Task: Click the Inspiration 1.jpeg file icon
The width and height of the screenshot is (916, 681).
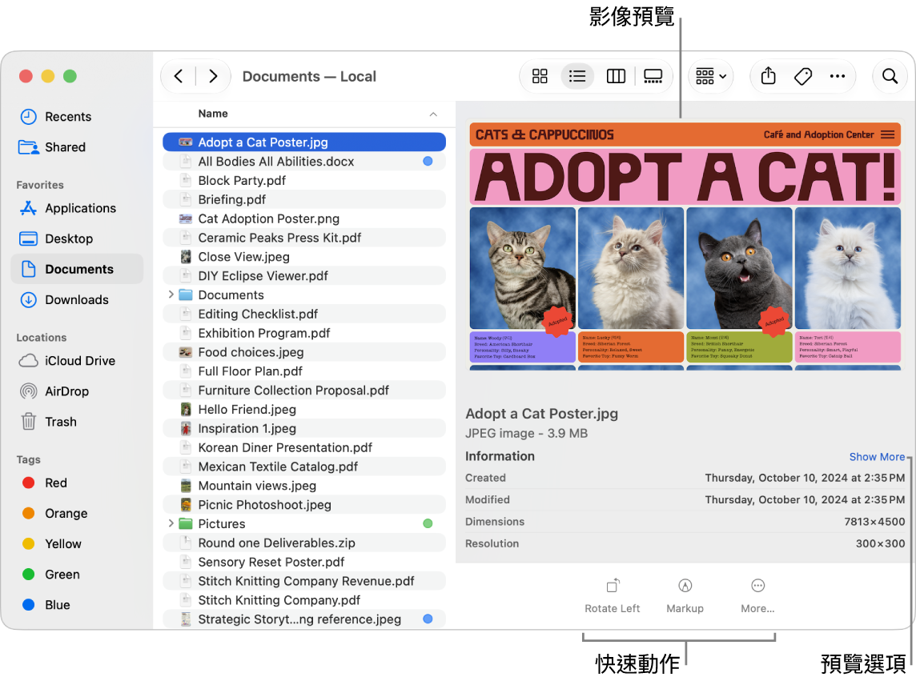Action: (x=186, y=428)
